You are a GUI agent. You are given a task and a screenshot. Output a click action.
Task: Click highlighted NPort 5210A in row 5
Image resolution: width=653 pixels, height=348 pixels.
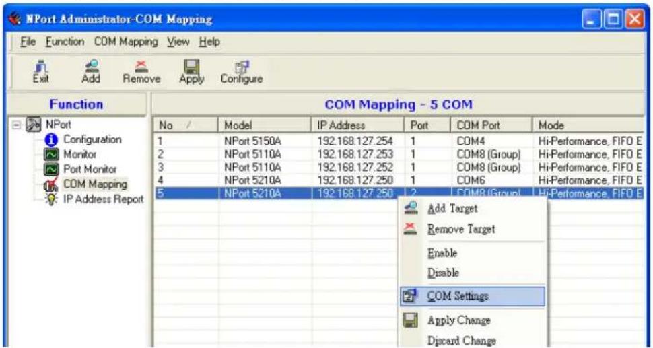point(253,194)
